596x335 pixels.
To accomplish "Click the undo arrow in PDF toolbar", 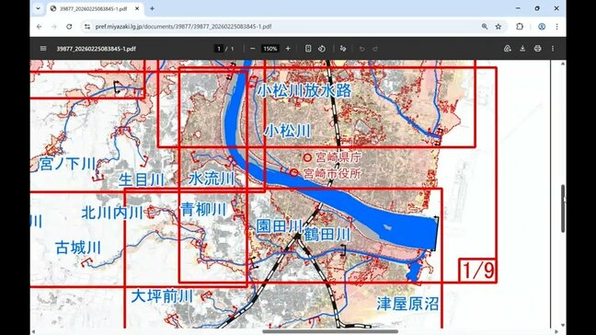I will pos(361,49).
